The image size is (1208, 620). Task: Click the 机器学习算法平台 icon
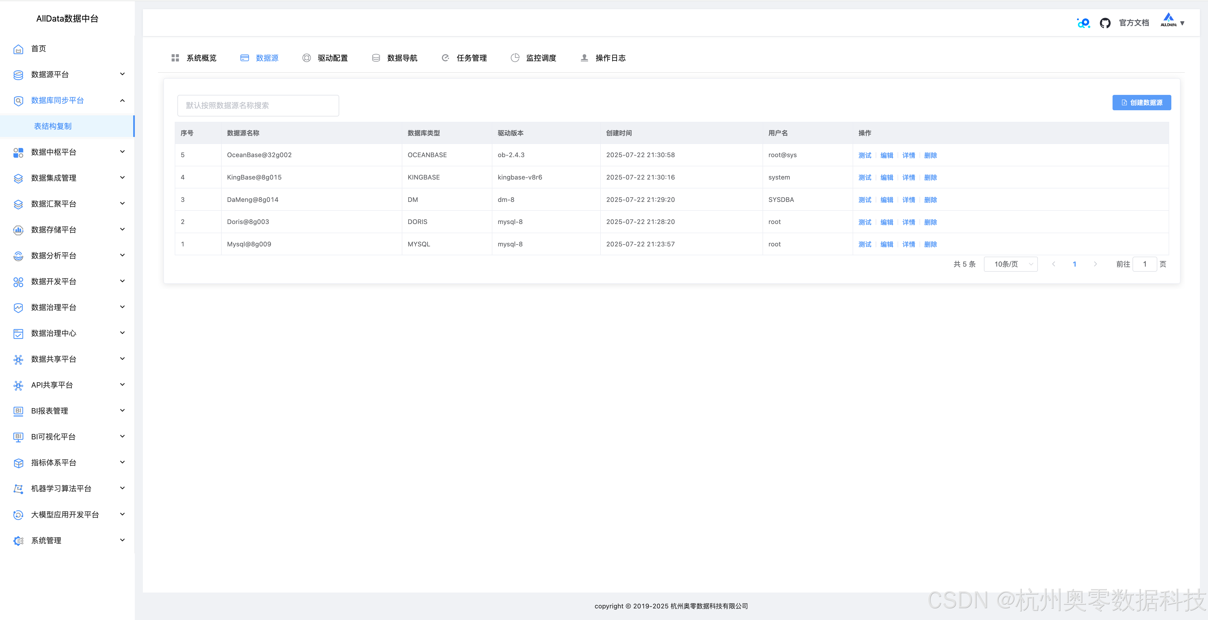[18, 489]
